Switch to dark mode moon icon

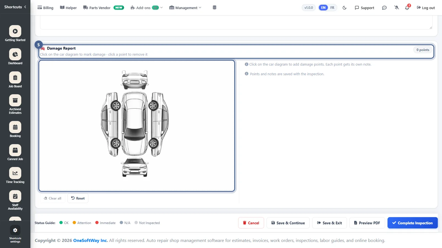pos(344,8)
